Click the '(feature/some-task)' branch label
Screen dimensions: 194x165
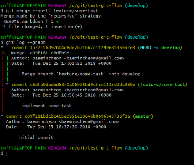pos(163,85)
